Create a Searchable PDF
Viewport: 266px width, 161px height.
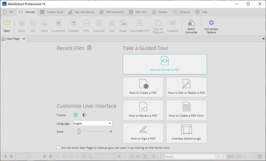(140, 26)
